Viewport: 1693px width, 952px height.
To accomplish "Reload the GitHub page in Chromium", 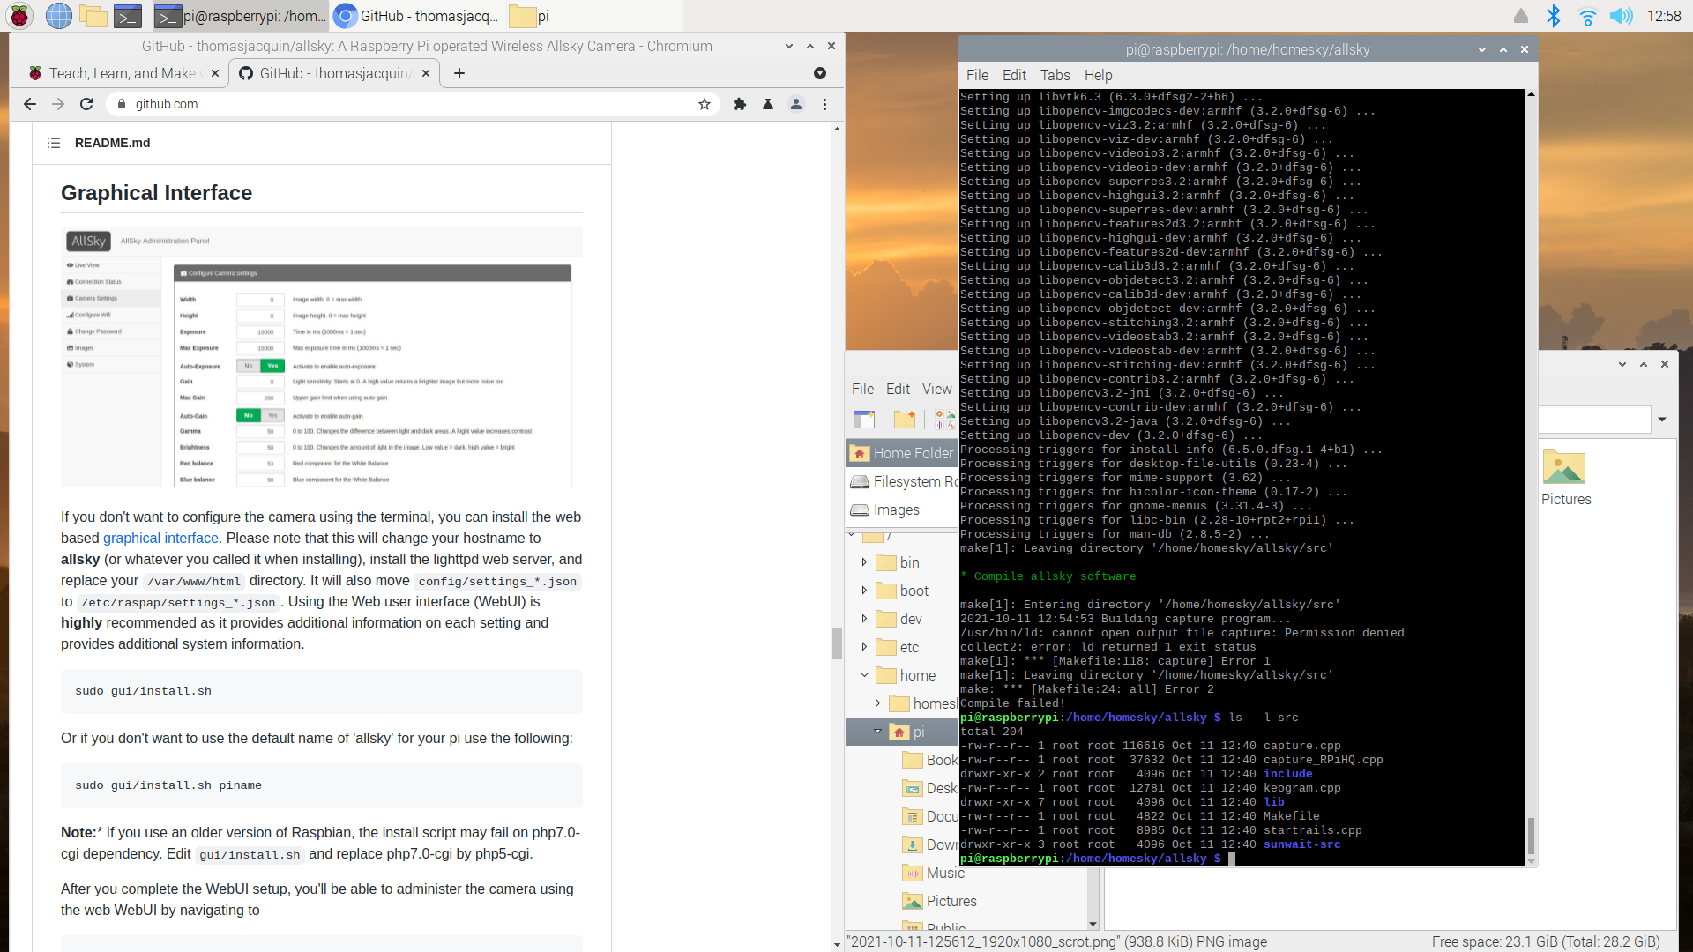I will [86, 104].
